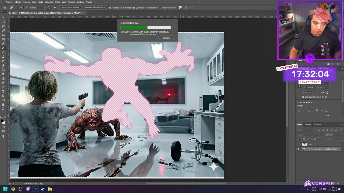Show more align options (three dots)
This screenshot has height=193, width=344.
pyautogui.click(x=327, y=116)
